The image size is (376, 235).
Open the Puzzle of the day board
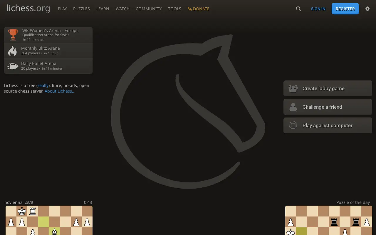(329, 220)
